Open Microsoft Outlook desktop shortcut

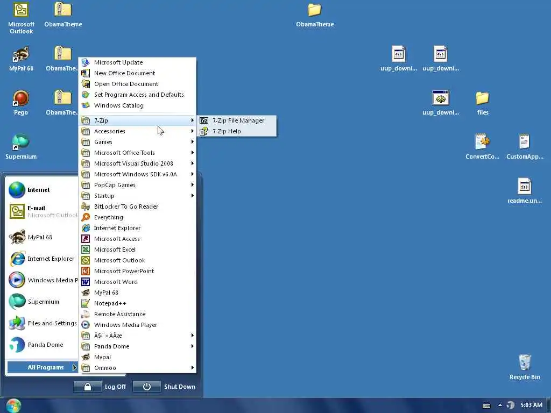[21, 18]
